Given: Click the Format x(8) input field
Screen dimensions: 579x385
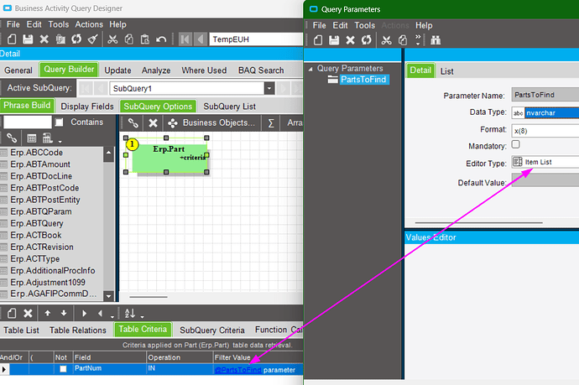Looking at the screenshot, I should (x=545, y=131).
